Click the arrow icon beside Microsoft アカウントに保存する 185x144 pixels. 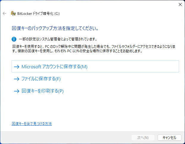click(16, 67)
